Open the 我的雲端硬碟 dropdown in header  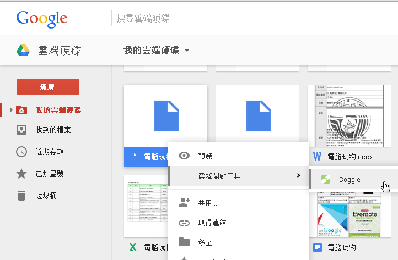tap(187, 51)
